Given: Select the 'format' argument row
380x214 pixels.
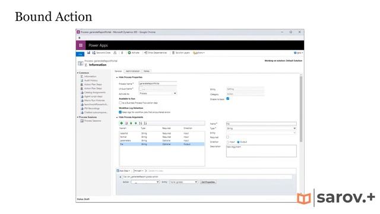Looking at the screenshot, I should (x=162, y=137).
